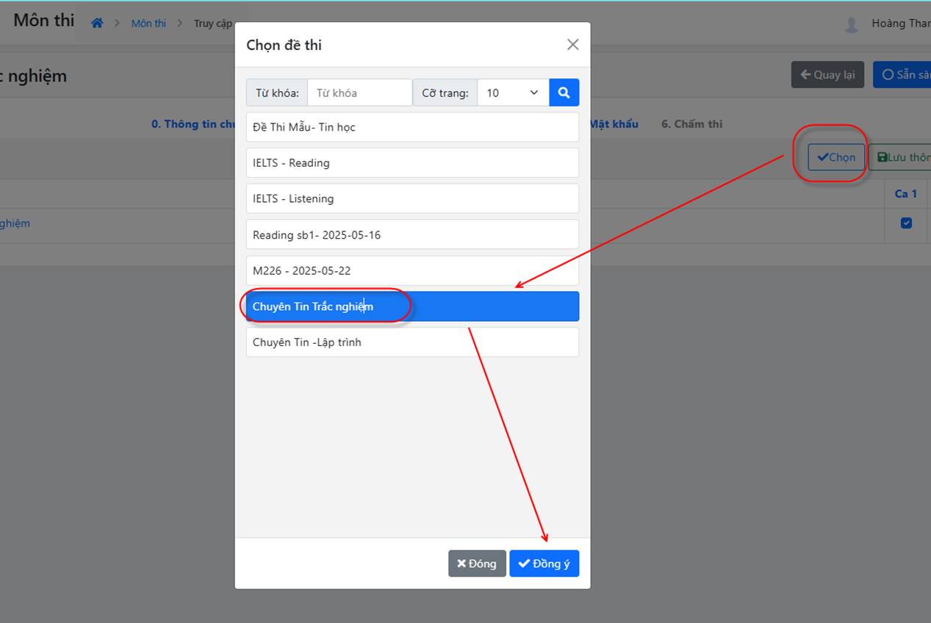Image resolution: width=931 pixels, height=623 pixels.
Task: Open the Cỡ trang page-size dropdown
Action: (513, 93)
